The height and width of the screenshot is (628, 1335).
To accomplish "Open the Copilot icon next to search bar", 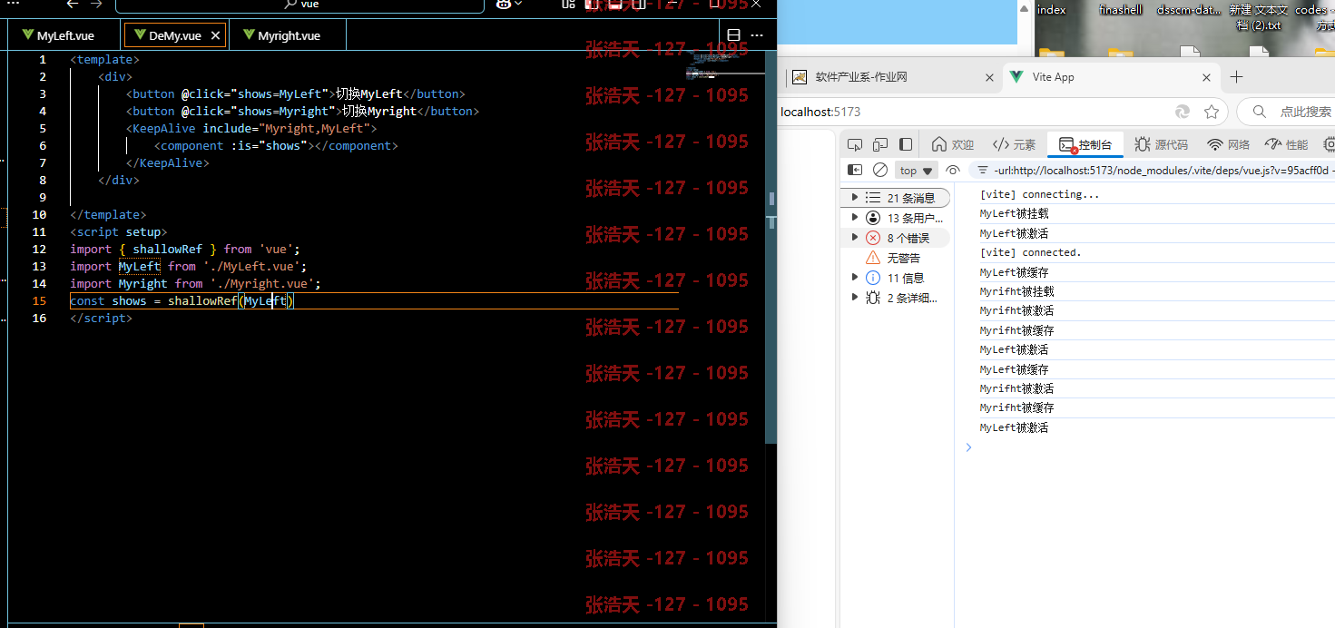I will click(505, 5).
